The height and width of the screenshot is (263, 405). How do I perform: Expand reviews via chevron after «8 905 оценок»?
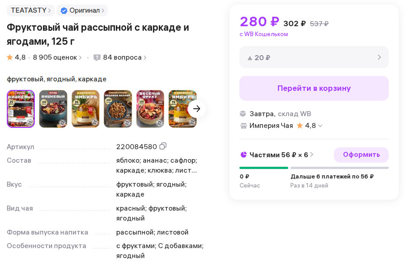81,57
